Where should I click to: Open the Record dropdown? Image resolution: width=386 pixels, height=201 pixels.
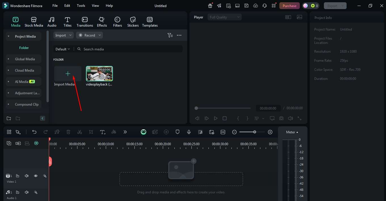89,35
